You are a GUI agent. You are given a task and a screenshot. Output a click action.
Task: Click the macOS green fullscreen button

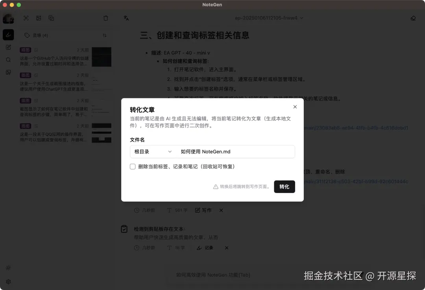(19, 5)
